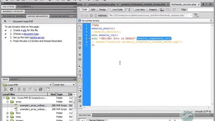The width and height of the screenshot is (215, 121).
Task: Toggle syntax error alerts in info bar
Action: (80, 80)
